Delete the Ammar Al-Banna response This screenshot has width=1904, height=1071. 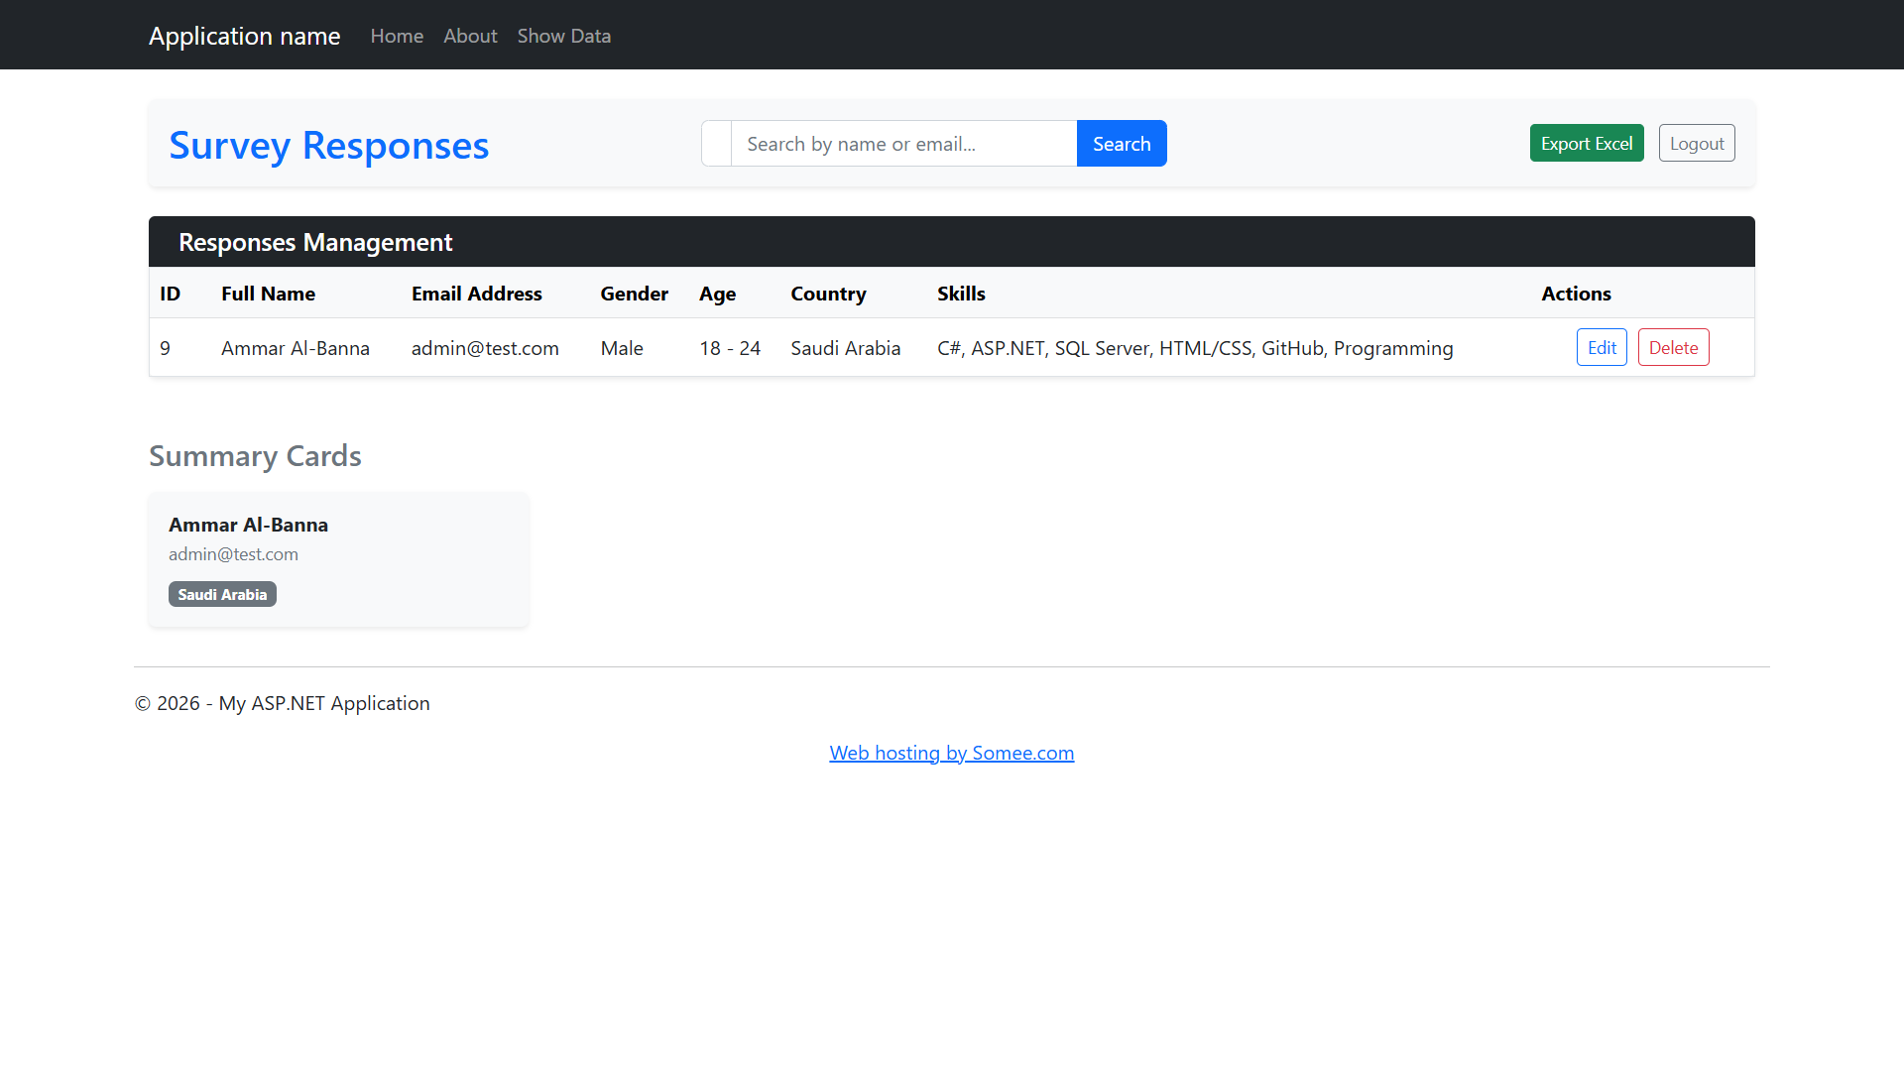click(1673, 347)
